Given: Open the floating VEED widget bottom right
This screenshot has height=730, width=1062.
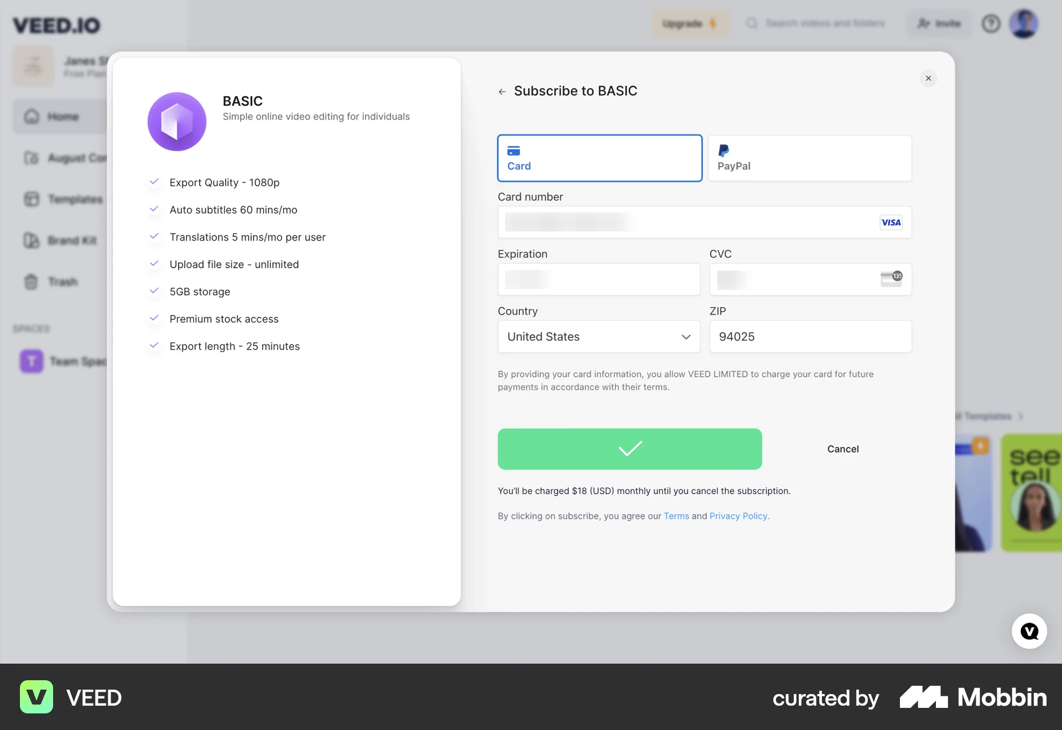Looking at the screenshot, I should 1029,631.
